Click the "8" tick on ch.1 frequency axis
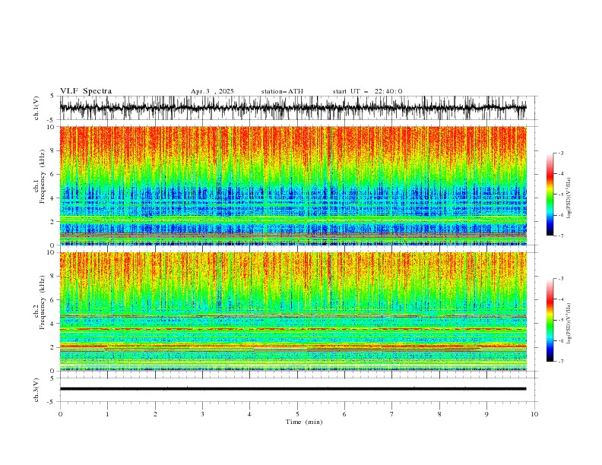This screenshot has width=602, height=465. tap(52, 150)
